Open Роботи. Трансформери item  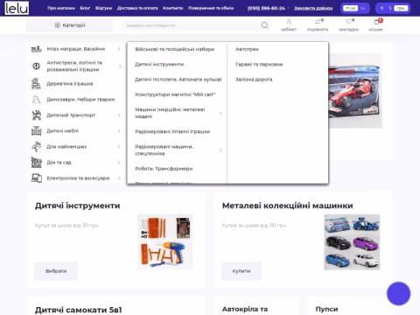click(164, 169)
